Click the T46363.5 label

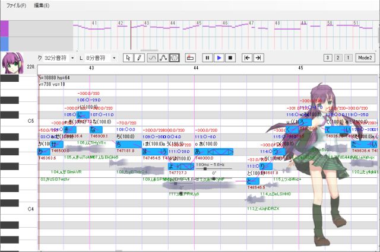[x=47, y=158]
